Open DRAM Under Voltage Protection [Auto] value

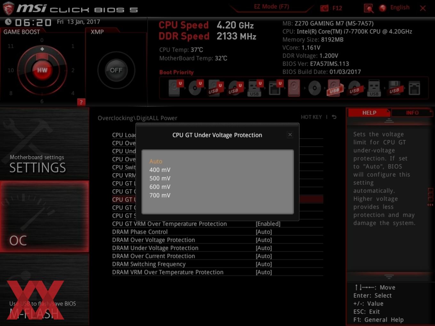click(264, 248)
